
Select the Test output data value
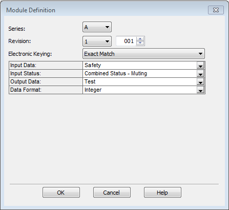coord(140,81)
